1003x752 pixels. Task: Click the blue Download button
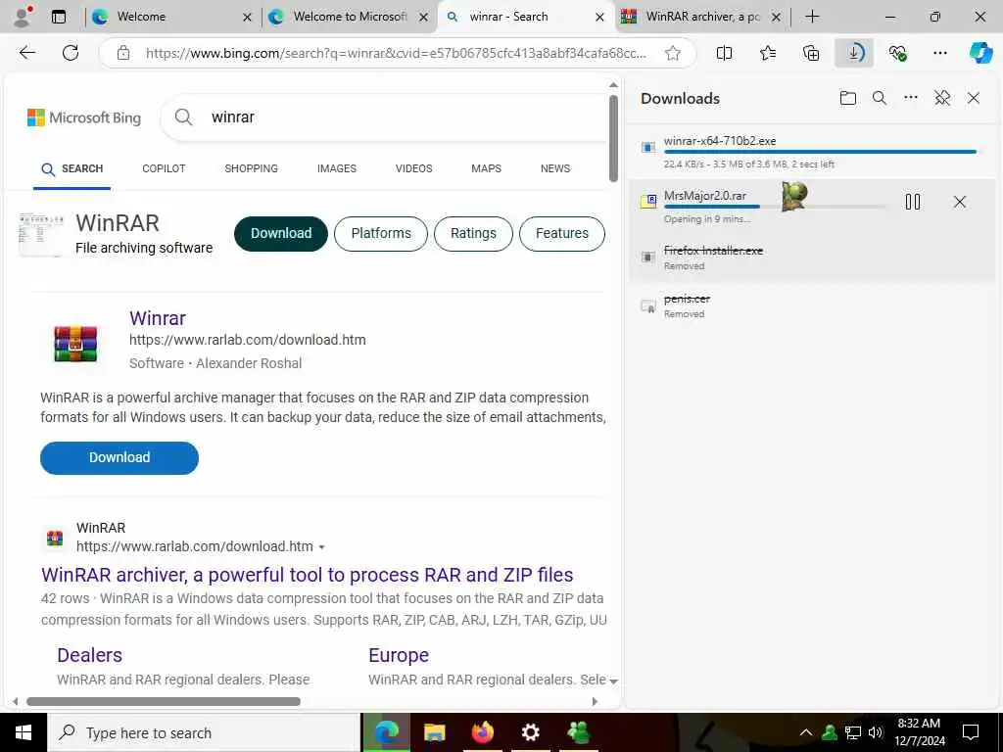[119, 458]
